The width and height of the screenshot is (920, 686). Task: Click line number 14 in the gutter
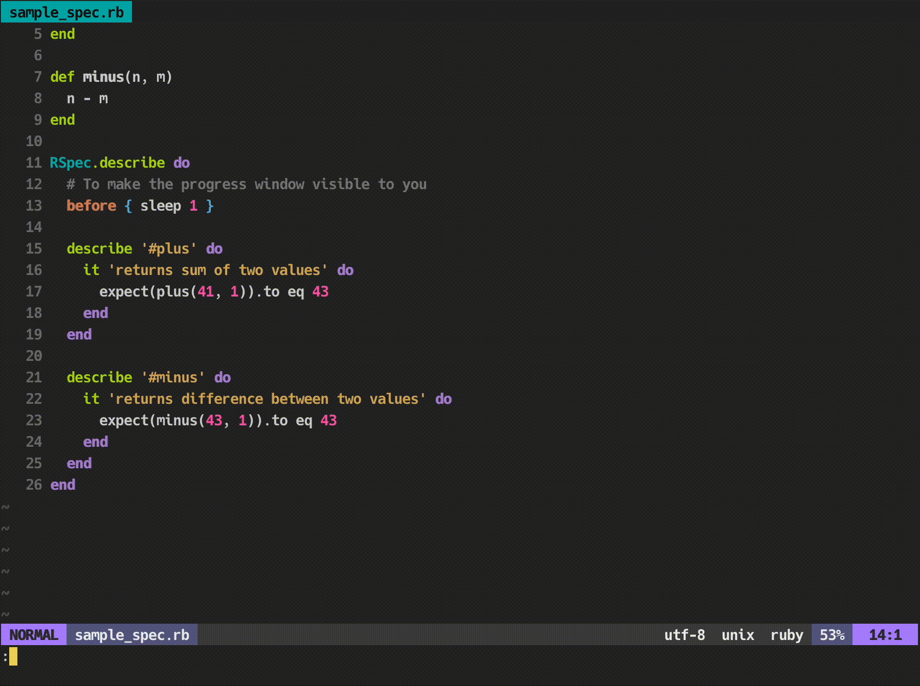(34, 227)
